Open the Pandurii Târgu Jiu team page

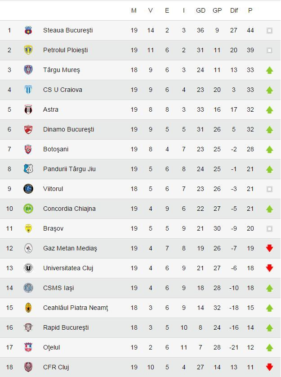69,169
